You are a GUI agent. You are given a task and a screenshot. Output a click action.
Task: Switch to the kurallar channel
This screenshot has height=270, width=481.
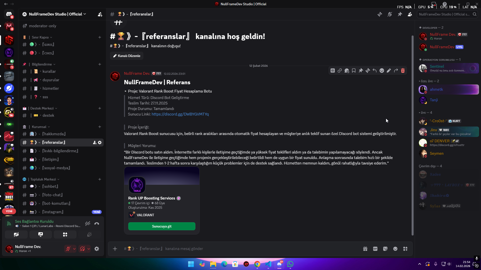[x=62, y=71]
